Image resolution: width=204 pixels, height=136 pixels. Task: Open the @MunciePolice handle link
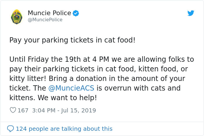point(45,20)
